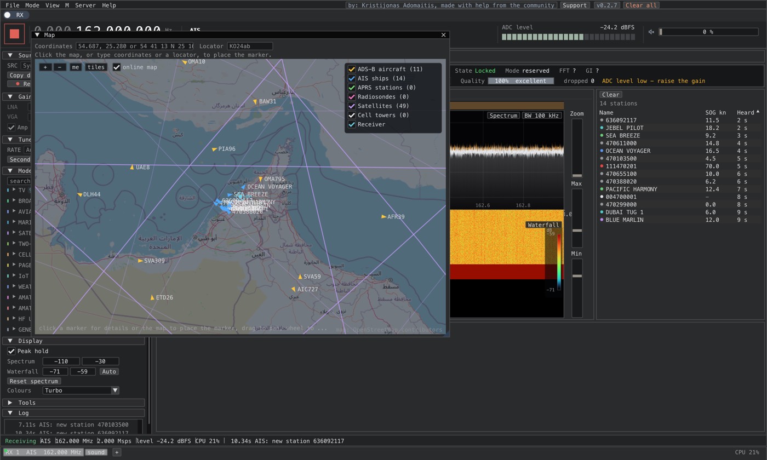Open the Server menu

[x=85, y=5]
